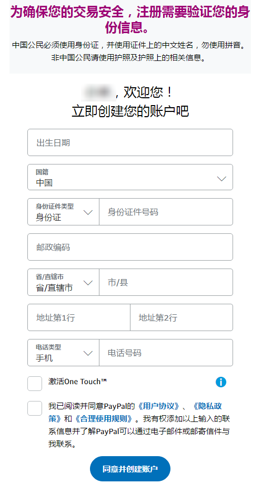Click the 地址第1行 field
Screen dimensions: 262x484
(79, 317)
